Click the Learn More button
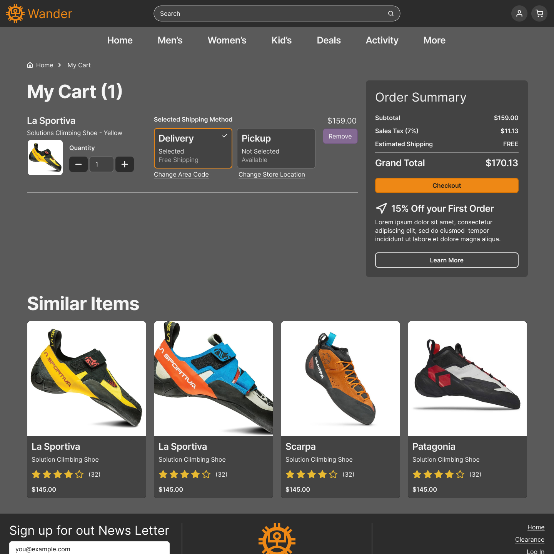554x554 pixels. pyautogui.click(x=447, y=260)
